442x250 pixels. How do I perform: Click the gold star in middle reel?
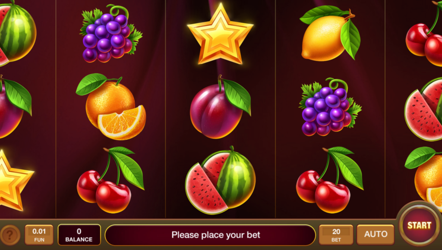[x=220, y=34]
